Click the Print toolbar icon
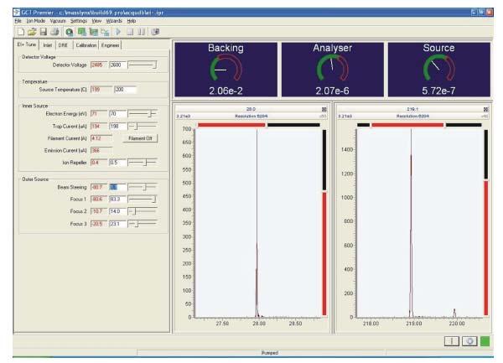The image size is (503, 363). click(x=54, y=32)
